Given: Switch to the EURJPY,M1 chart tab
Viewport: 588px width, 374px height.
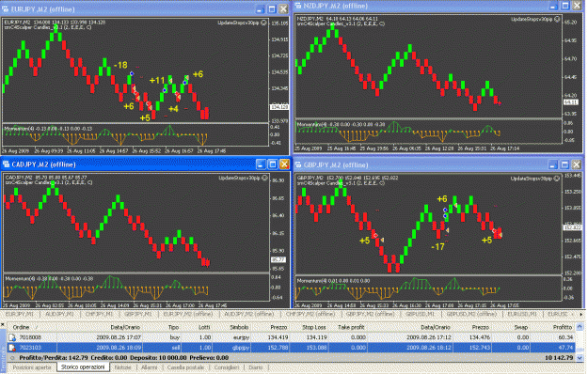Looking at the screenshot, I should [20, 315].
